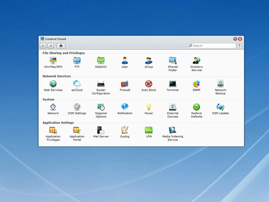This screenshot has height=202, width=269.
Task: Select the 'Application Settings' heading
Action: 58,123
